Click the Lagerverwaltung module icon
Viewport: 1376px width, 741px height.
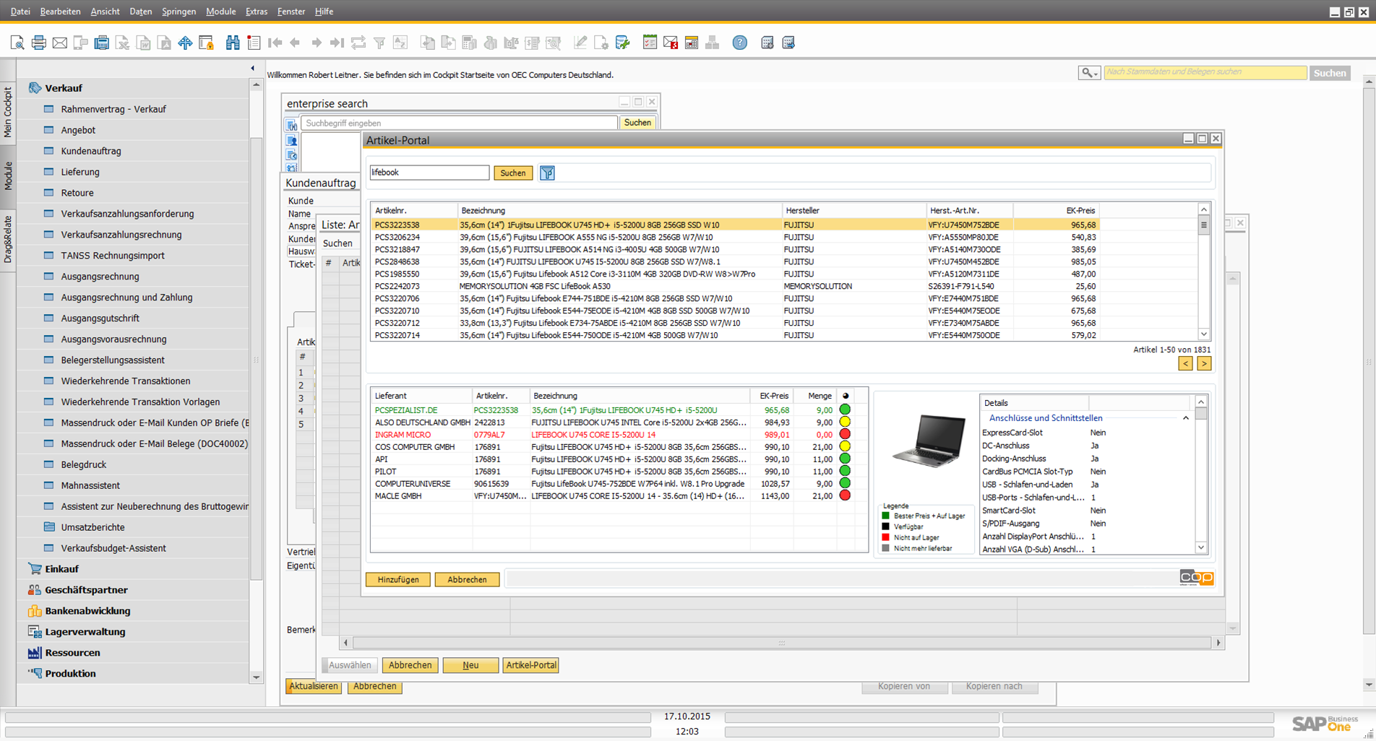(34, 632)
